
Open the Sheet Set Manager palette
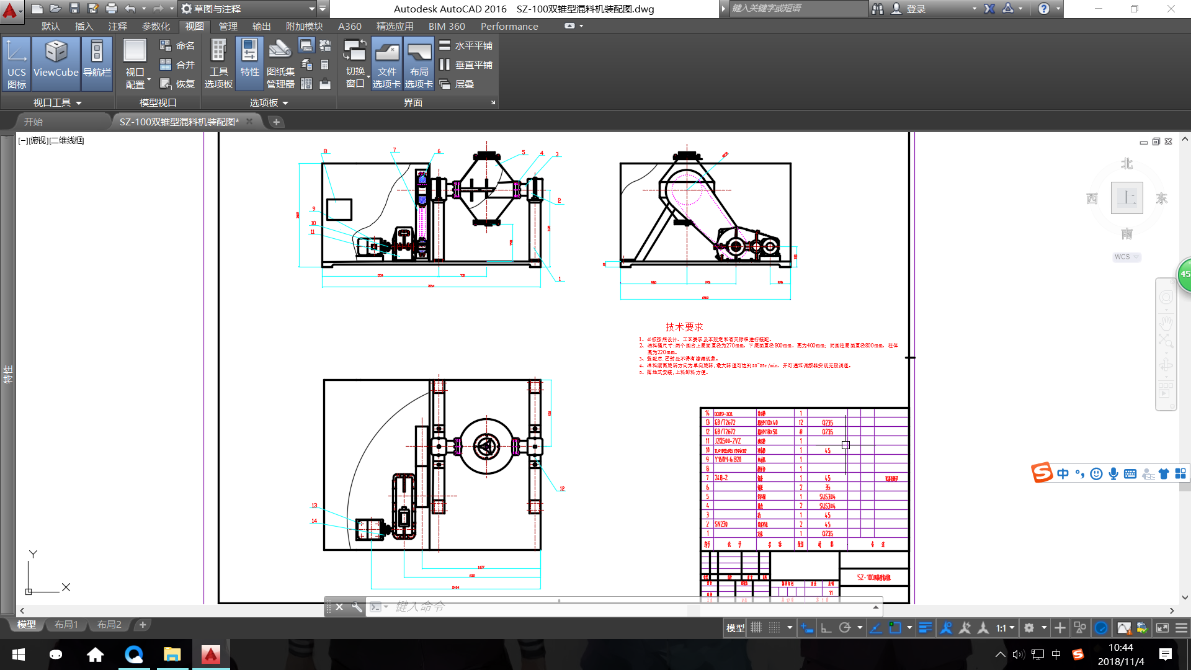[x=280, y=64]
